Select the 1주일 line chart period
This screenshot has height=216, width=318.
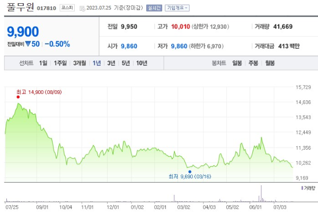(x=60, y=63)
